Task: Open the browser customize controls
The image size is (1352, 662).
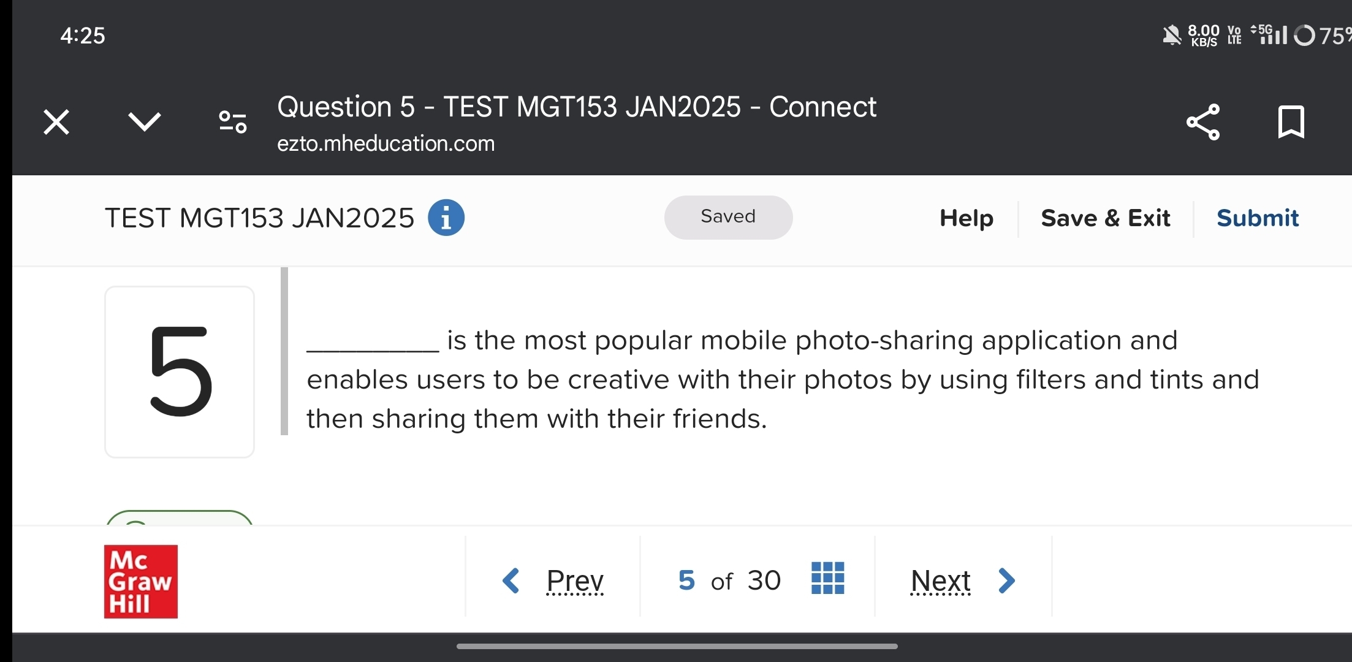Action: (x=232, y=122)
